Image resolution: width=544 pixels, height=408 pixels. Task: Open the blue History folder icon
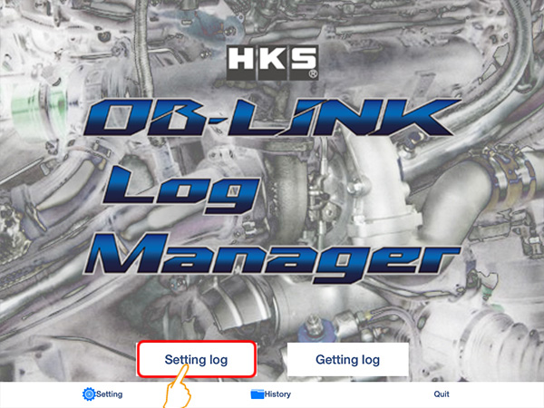257,394
